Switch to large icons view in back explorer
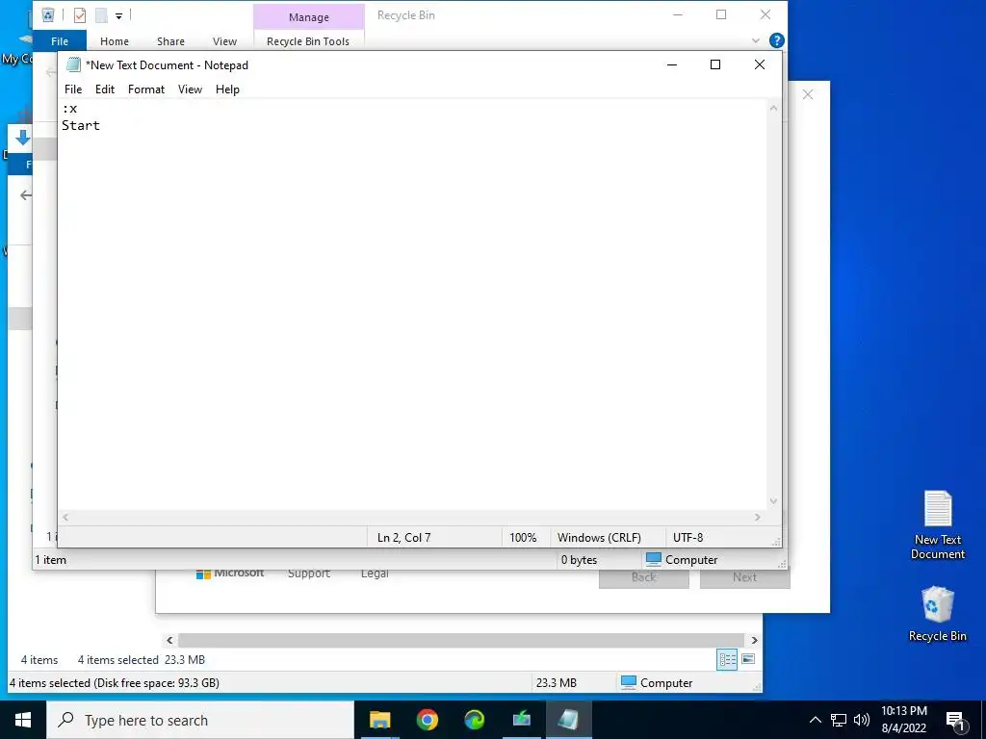The height and width of the screenshot is (739, 986). click(x=748, y=659)
